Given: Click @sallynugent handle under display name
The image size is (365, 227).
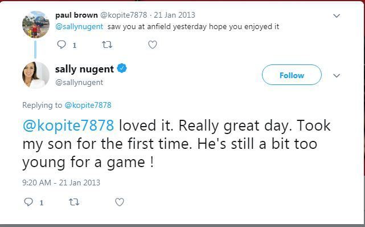Looking at the screenshot, I should (79, 83).
